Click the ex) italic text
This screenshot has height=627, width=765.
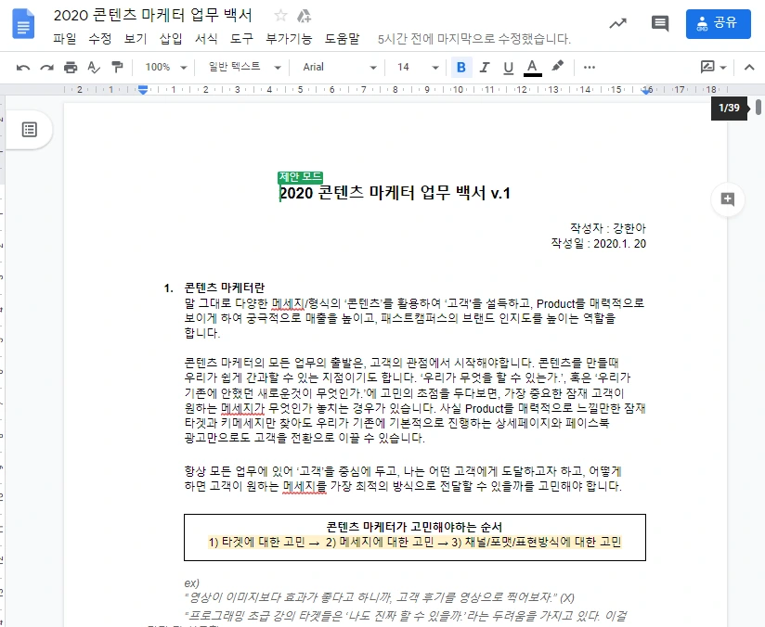(x=192, y=583)
